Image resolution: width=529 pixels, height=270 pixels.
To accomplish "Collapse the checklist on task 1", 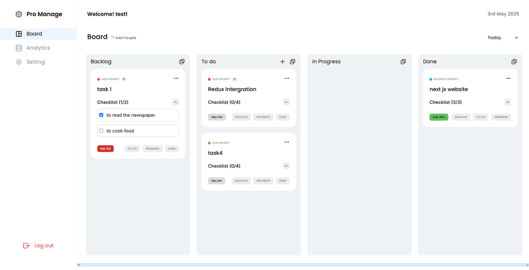I will click(175, 102).
